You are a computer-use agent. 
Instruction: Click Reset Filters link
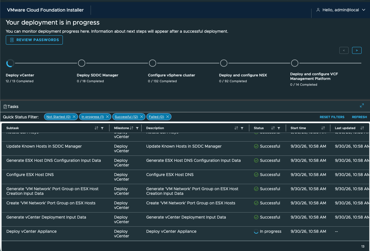(332, 117)
